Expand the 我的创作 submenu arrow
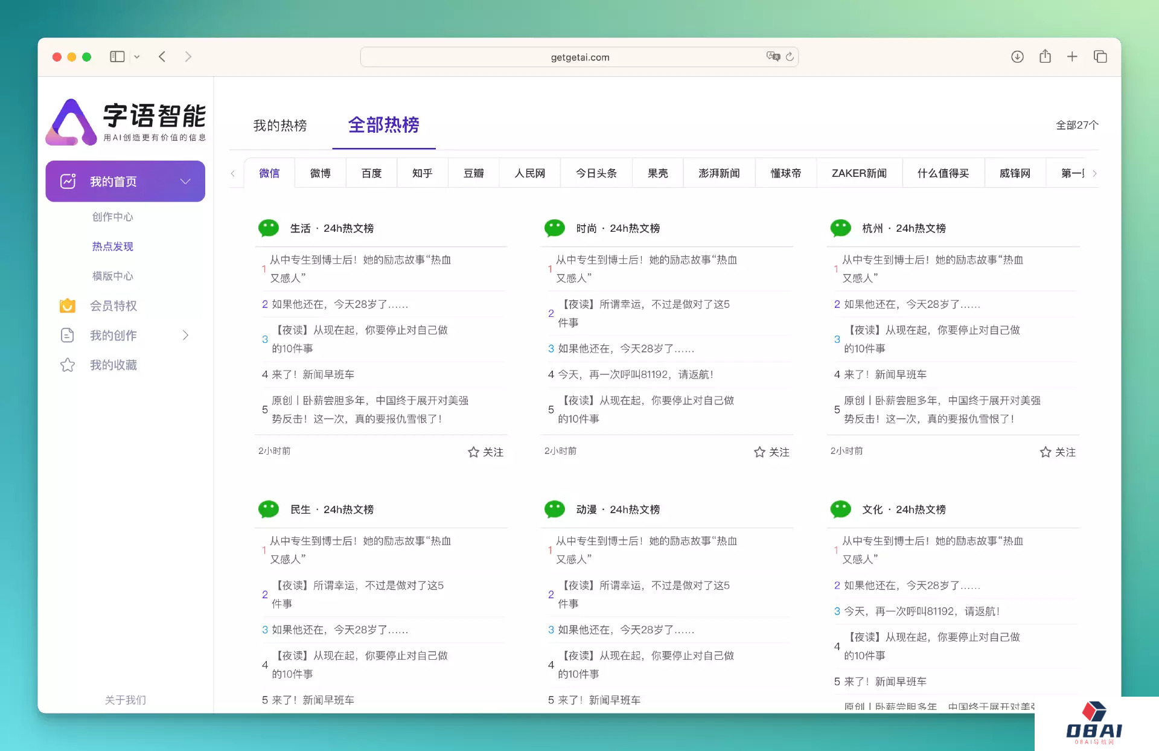The image size is (1159, 751). tap(185, 335)
